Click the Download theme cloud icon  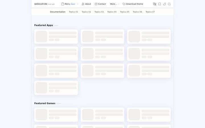124,4
